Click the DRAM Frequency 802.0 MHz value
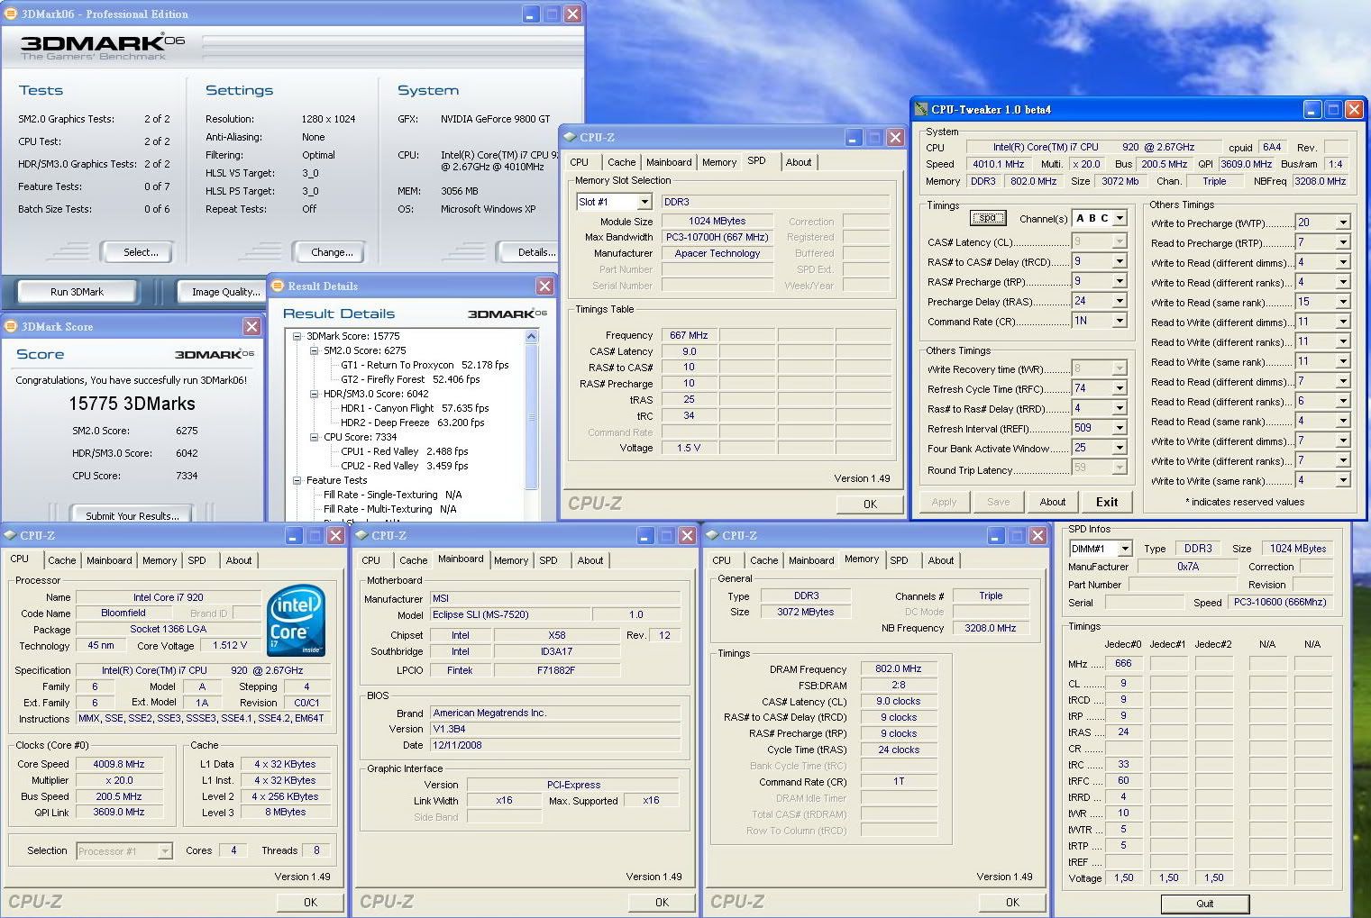Screen dimensions: 1371x918 (x=898, y=668)
